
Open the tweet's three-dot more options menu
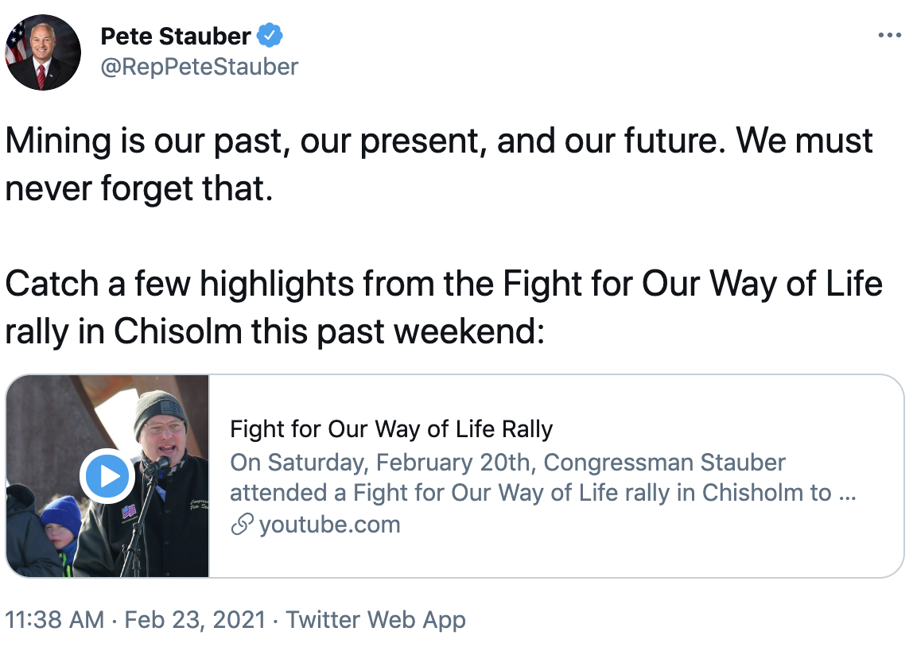889,36
